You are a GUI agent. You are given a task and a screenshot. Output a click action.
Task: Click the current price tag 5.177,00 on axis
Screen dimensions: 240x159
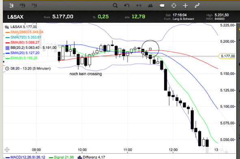point(227,56)
